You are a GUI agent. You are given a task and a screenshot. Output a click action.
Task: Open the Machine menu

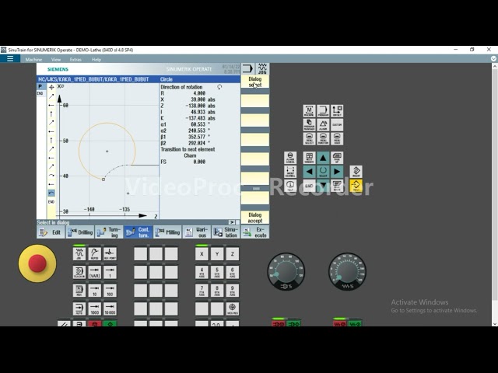(x=33, y=59)
